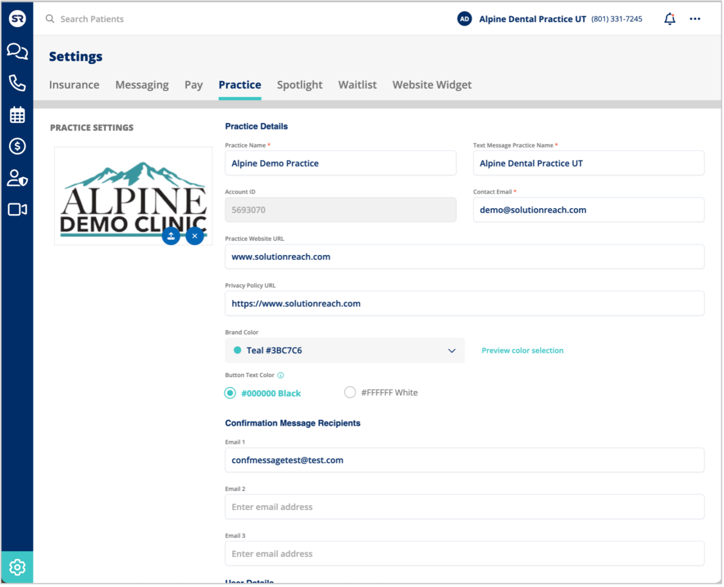Click the Text Message Practice Name field

tap(589, 163)
